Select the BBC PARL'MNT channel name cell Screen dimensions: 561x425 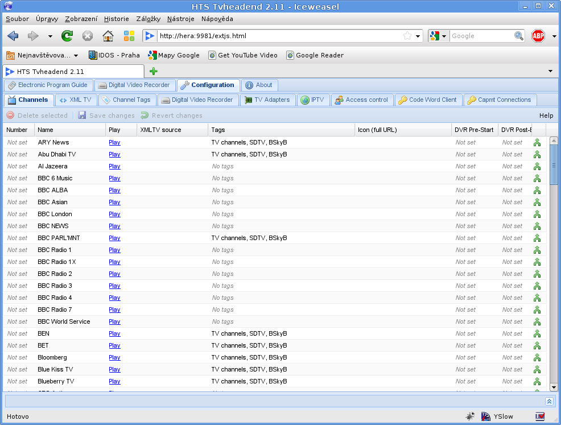pos(70,238)
